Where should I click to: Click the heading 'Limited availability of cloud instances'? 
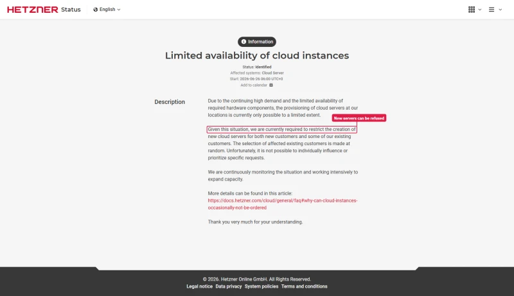(x=257, y=56)
